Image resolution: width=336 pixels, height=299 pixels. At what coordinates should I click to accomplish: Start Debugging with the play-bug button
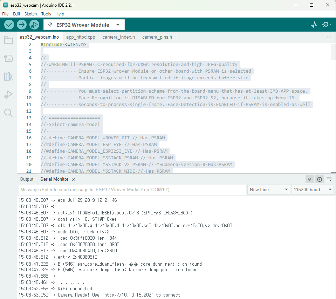(x=34, y=25)
